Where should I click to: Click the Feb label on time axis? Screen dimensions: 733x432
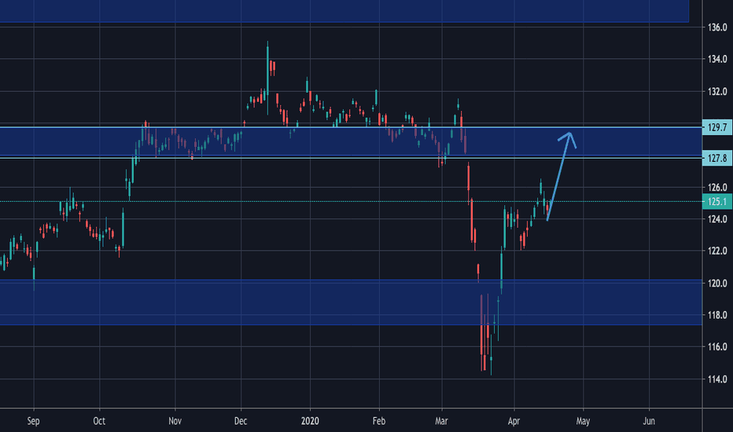pos(378,421)
